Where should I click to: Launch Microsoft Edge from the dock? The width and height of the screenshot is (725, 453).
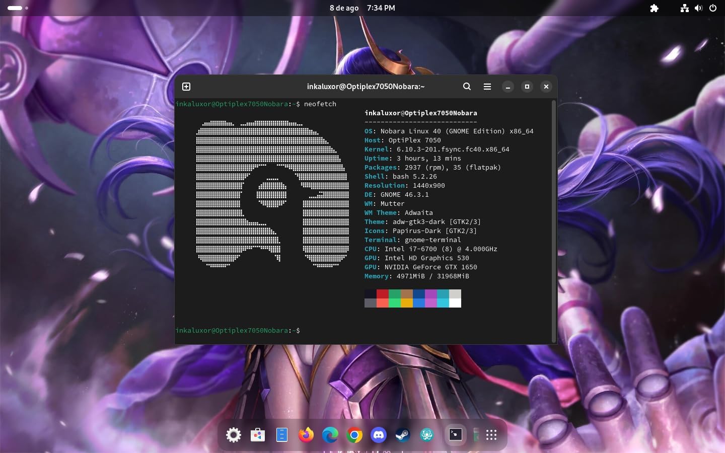pyautogui.click(x=330, y=435)
